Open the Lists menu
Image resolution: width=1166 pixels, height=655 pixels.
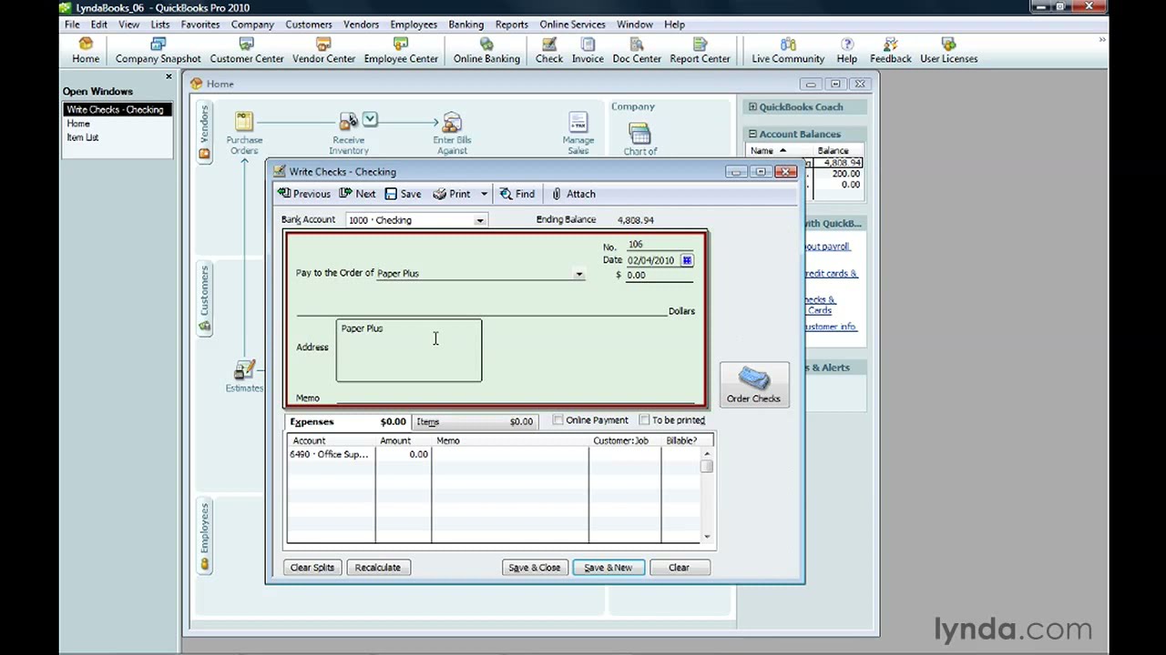(x=159, y=25)
